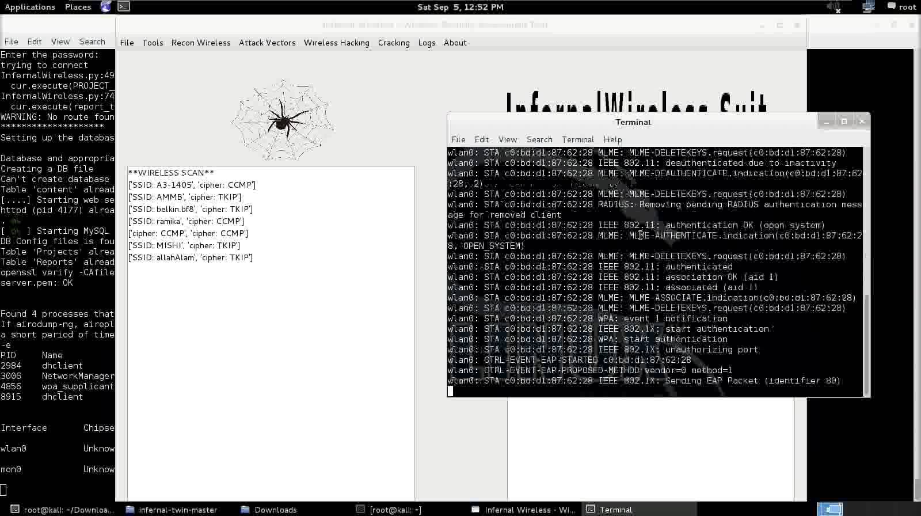This screenshot has height=516, width=921.
Task: Switch to Infernal Wireless taskbar entry
Action: click(523, 510)
